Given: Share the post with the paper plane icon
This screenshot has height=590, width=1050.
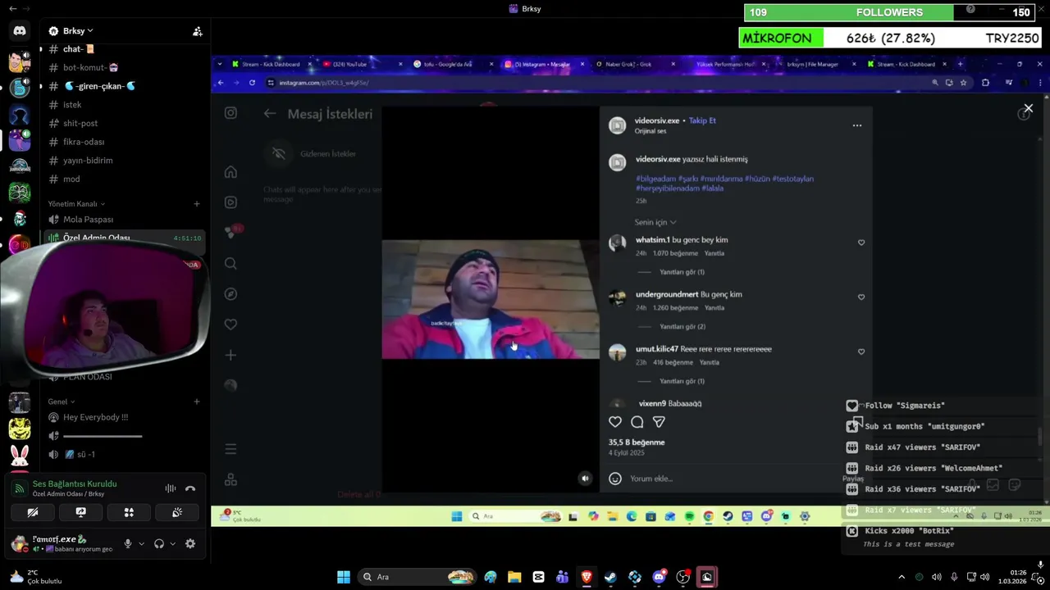Looking at the screenshot, I should point(659,421).
